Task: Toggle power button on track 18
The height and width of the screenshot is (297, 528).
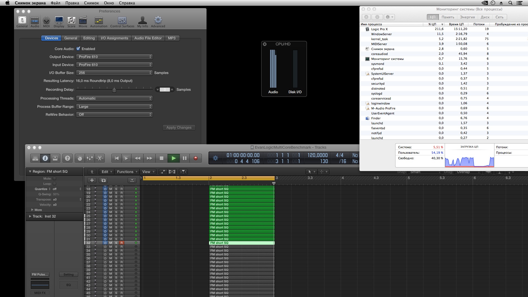Action: pos(105,189)
